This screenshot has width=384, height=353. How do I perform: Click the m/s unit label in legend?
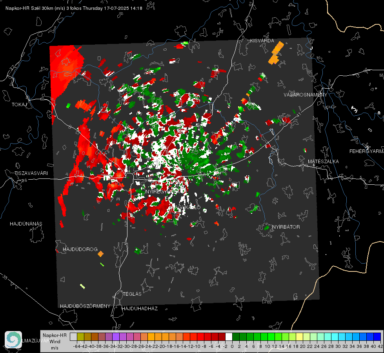[x=55, y=348]
